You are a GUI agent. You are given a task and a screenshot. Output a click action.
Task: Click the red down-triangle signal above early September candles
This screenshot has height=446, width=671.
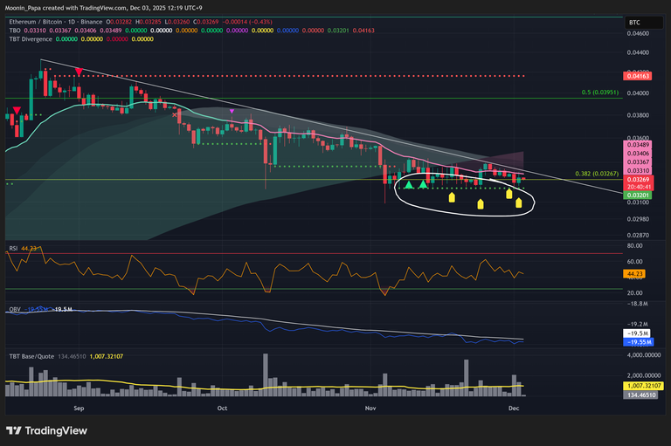pyautogui.click(x=80, y=72)
